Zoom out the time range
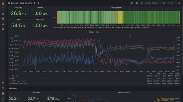The width and height of the screenshot is (183, 102). point(164,3)
